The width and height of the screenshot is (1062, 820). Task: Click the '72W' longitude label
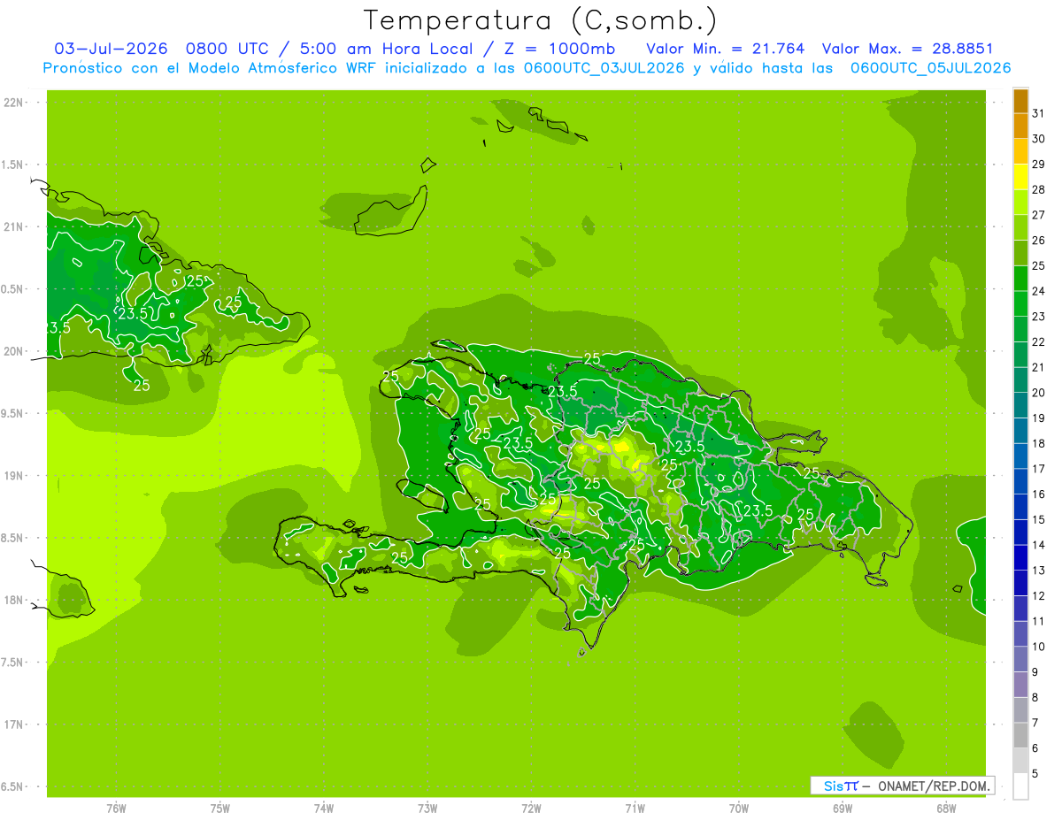531,809
